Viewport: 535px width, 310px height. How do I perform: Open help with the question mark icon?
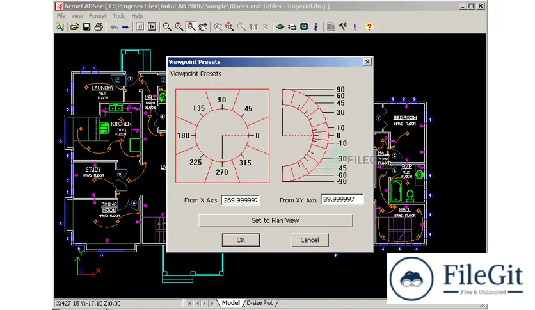click(x=369, y=27)
